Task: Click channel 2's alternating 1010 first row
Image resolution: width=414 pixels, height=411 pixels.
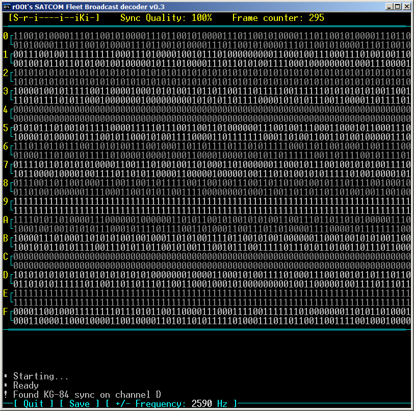Action: point(212,72)
